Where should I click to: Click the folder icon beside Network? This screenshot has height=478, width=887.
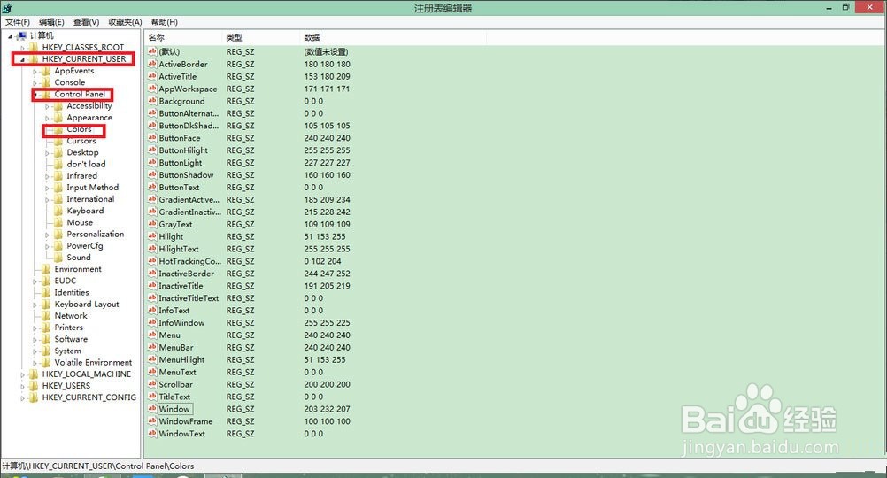[46, 316]
